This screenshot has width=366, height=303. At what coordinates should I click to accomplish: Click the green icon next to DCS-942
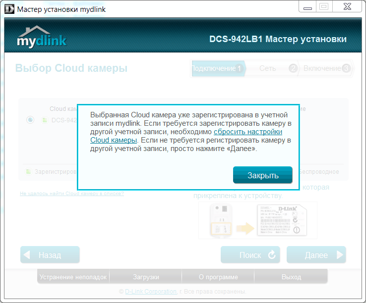pos(45,120)
